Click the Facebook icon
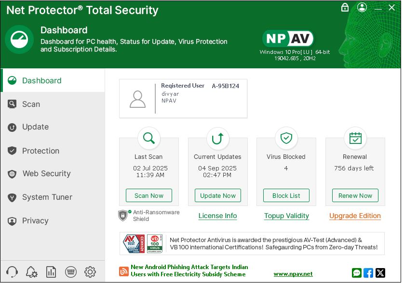Image resolution: width=404 pixels, height=283 pixels. pyautogui.click(x=368, y=273)
